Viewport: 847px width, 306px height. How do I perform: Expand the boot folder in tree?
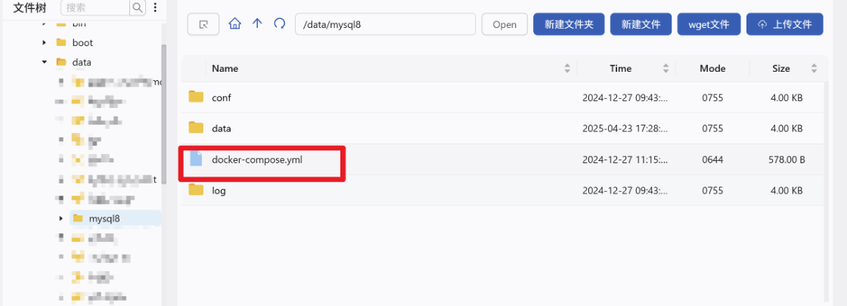(45, 42)
